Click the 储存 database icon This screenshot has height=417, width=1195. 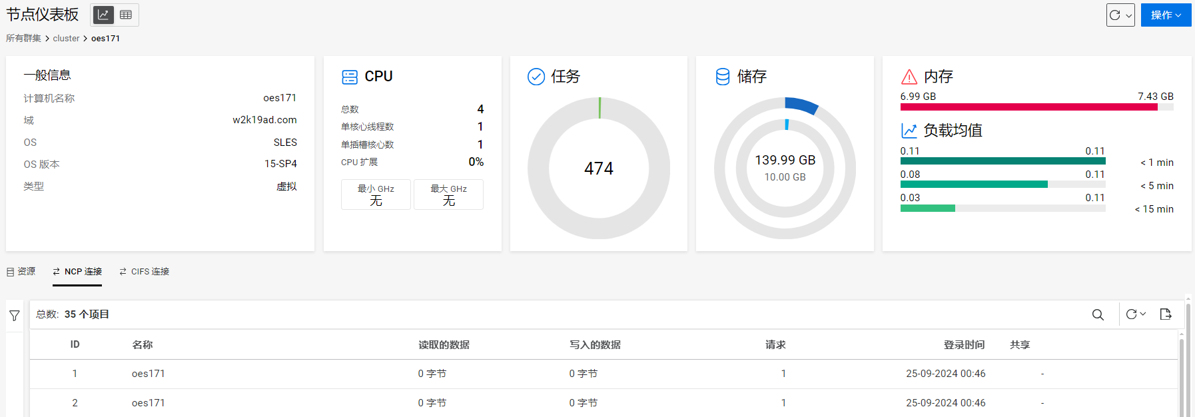723,77
